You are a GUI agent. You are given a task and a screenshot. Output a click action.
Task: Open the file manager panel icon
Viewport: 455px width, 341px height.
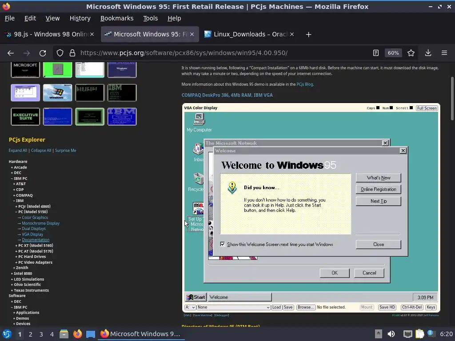(x=64, y=334)
